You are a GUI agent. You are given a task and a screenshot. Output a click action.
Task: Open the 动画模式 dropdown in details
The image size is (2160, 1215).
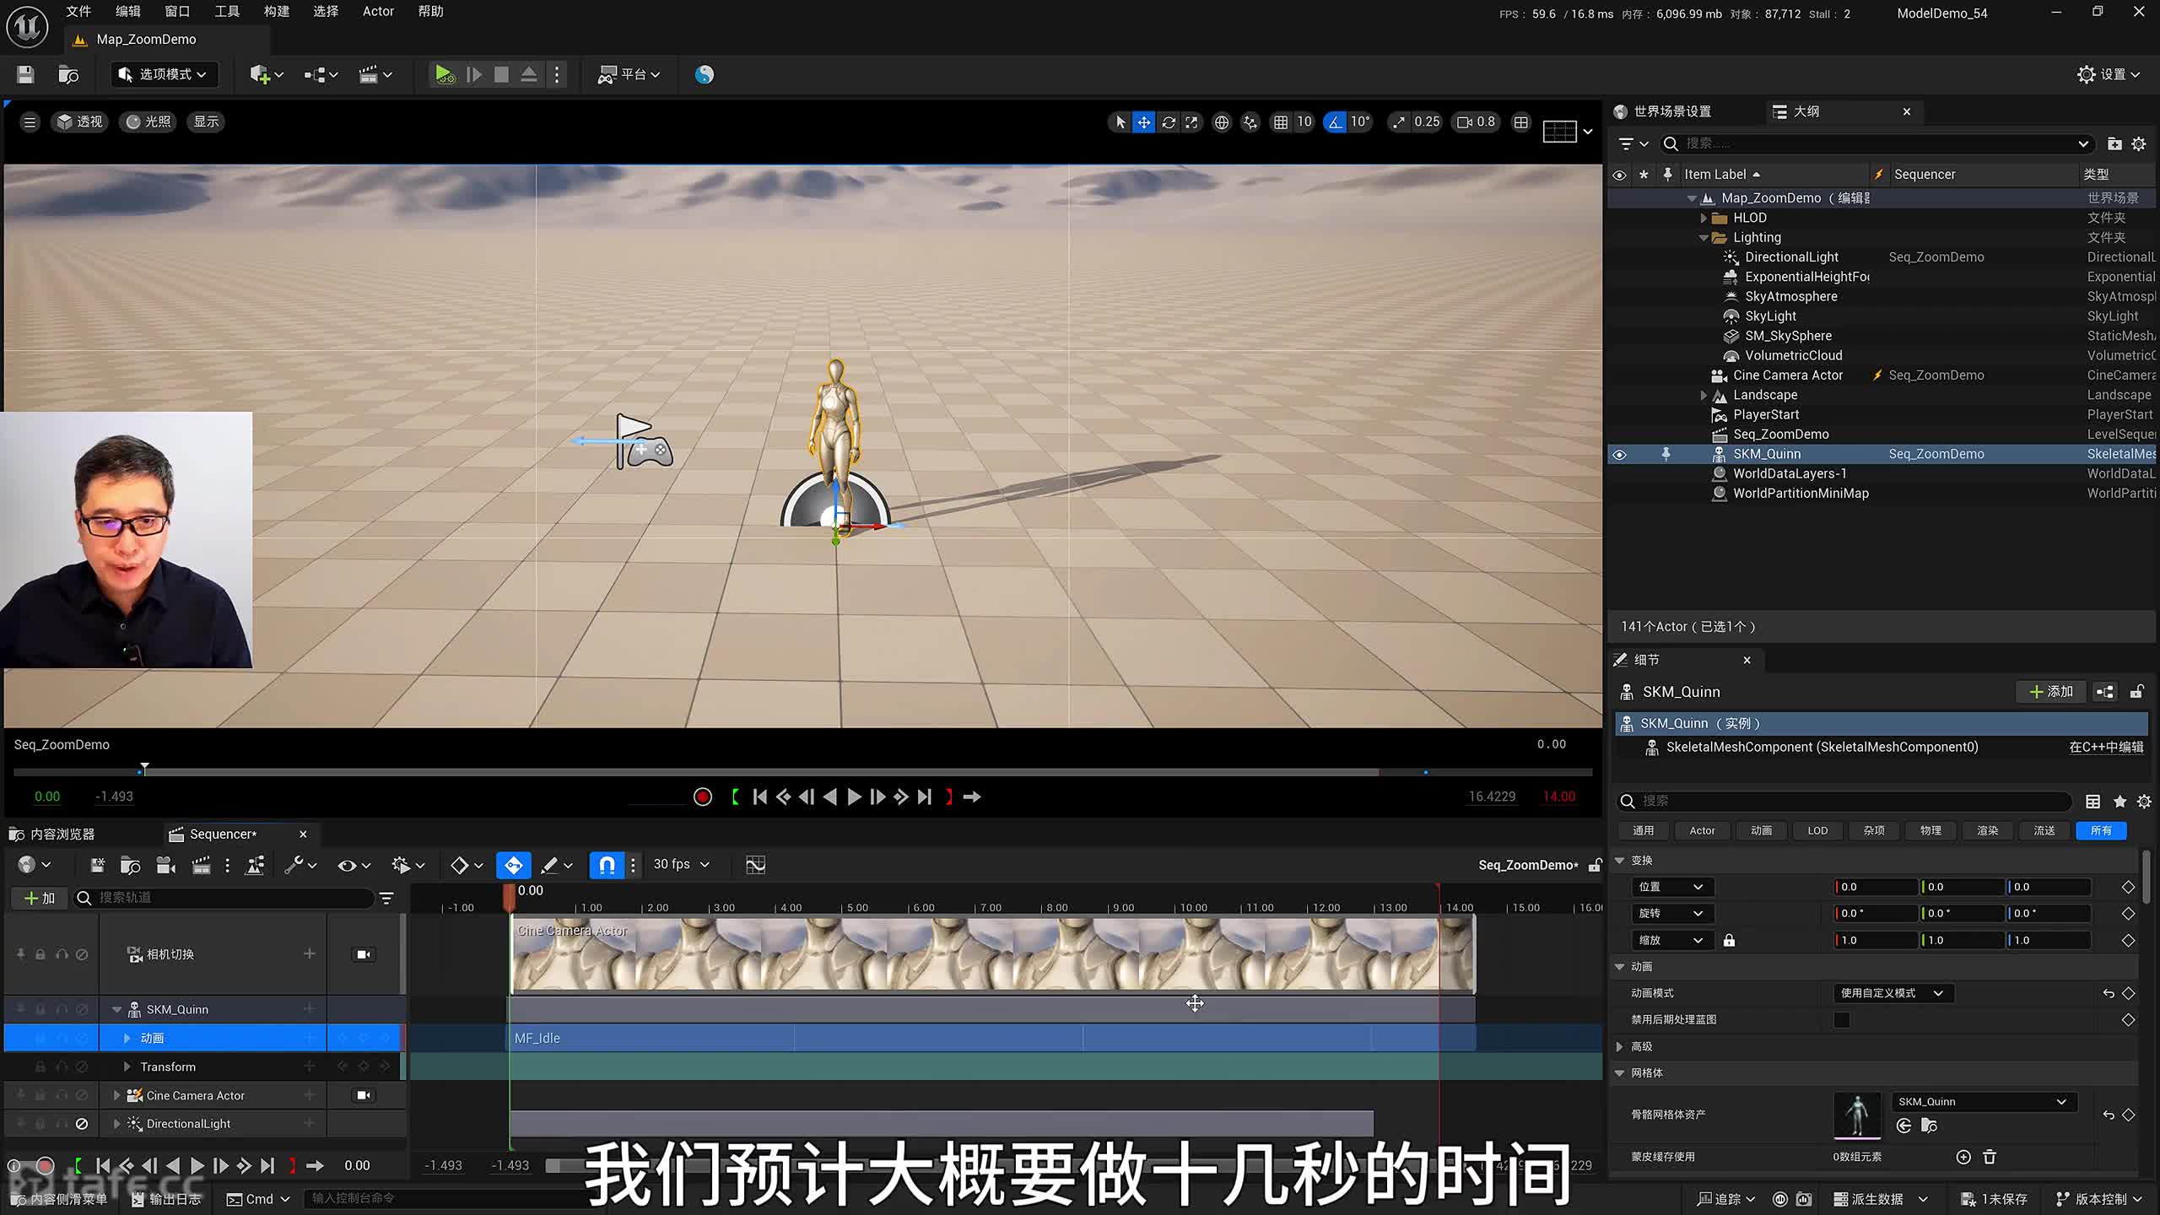(1893, 994)
